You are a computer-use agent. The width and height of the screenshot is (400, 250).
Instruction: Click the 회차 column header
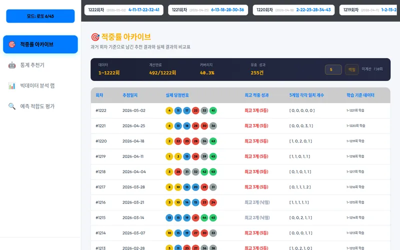99,95
